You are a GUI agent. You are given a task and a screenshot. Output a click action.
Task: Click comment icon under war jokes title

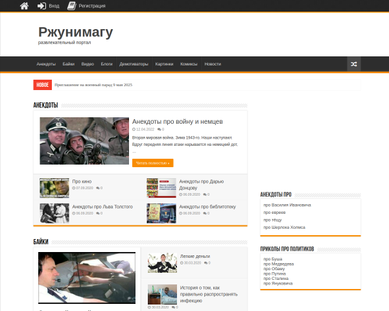159,130
